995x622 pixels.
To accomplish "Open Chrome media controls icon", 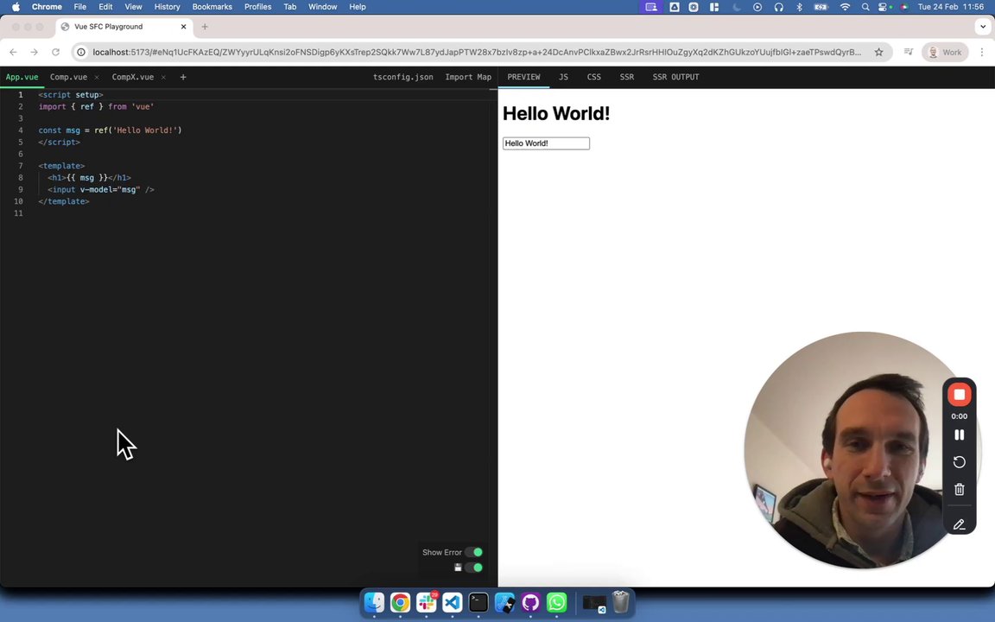I will coord(908,52).
